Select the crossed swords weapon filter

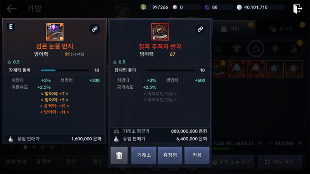click(x=217, y=49)
